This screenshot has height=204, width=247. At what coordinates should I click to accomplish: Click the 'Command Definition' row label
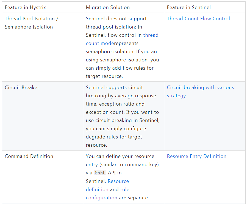pyautogui.click(x=29, y=156)
